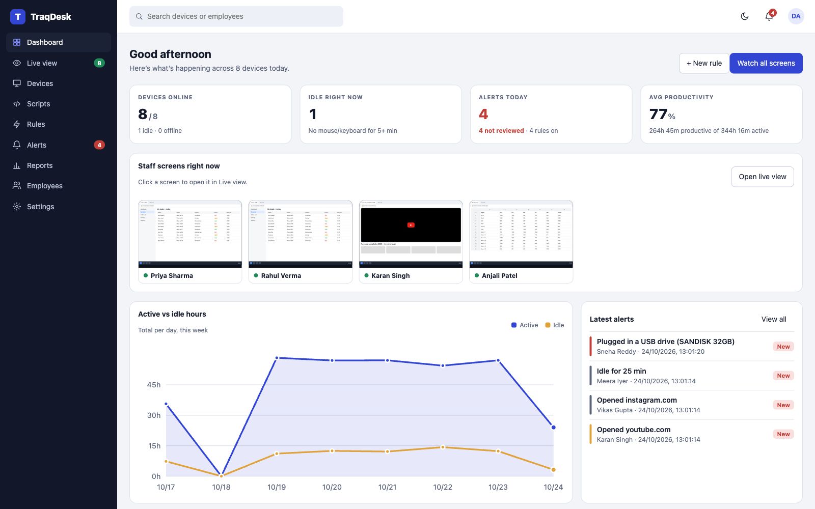Open the Opened instagram.com alert
The image size is (815, 509).
(692, 405)
